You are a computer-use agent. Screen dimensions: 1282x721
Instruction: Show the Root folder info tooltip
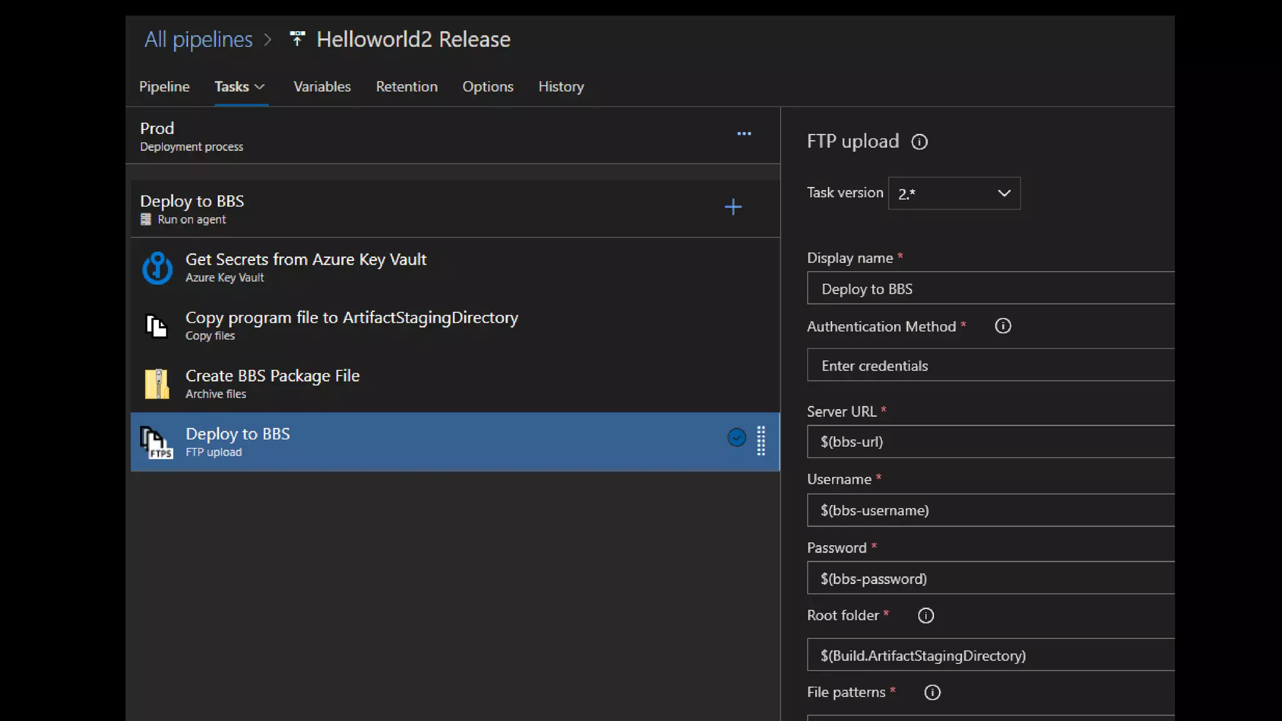click(x=926, y=616)
